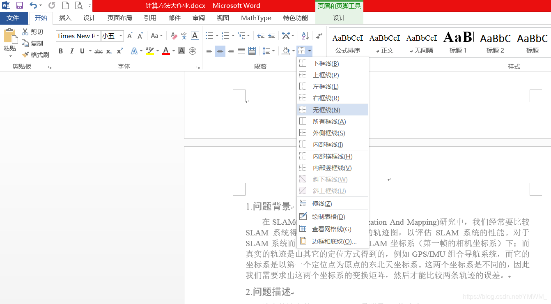Apply the 无间隔 style

[x=422, y=43]
